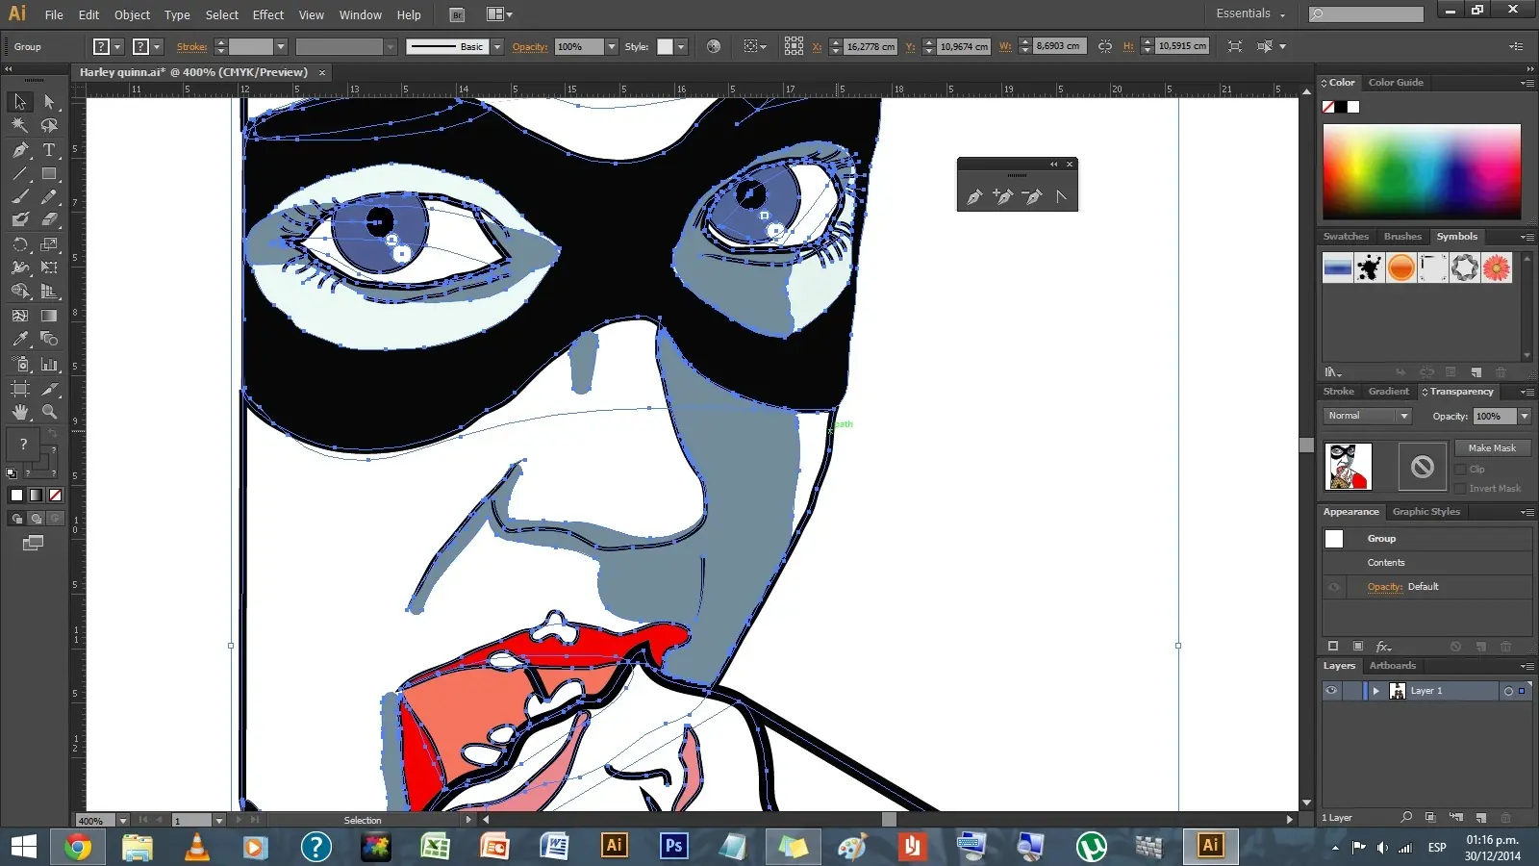This screenshot has height=866, width=1539.
Task: Select the Type tool
Action: point(49,150)
